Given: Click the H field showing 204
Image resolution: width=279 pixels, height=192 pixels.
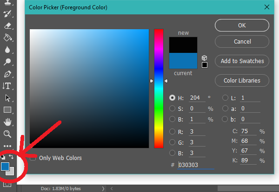Looking at the screenshot, I should (197, 98).
